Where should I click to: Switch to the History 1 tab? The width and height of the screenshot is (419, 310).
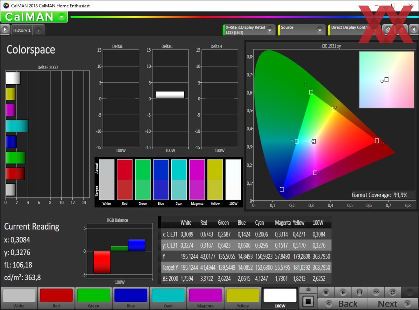point(22,30)
